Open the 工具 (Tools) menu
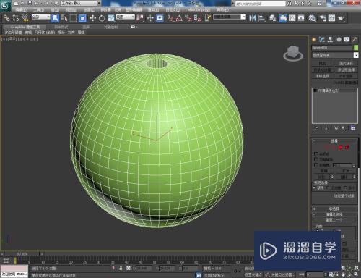 point(38,10)
